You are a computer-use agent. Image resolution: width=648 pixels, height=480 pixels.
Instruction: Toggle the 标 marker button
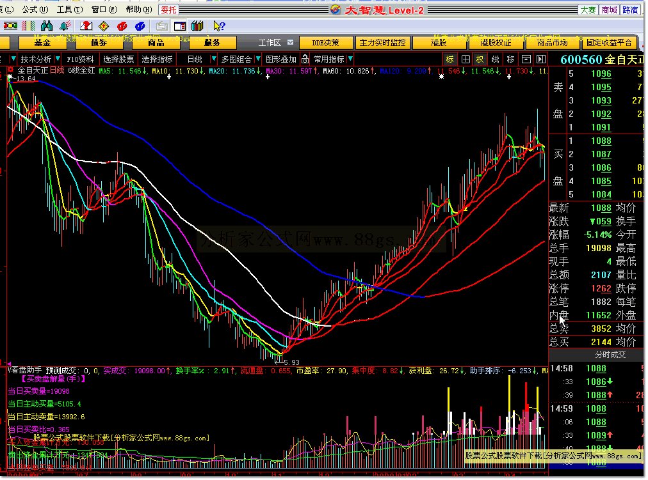450,59
